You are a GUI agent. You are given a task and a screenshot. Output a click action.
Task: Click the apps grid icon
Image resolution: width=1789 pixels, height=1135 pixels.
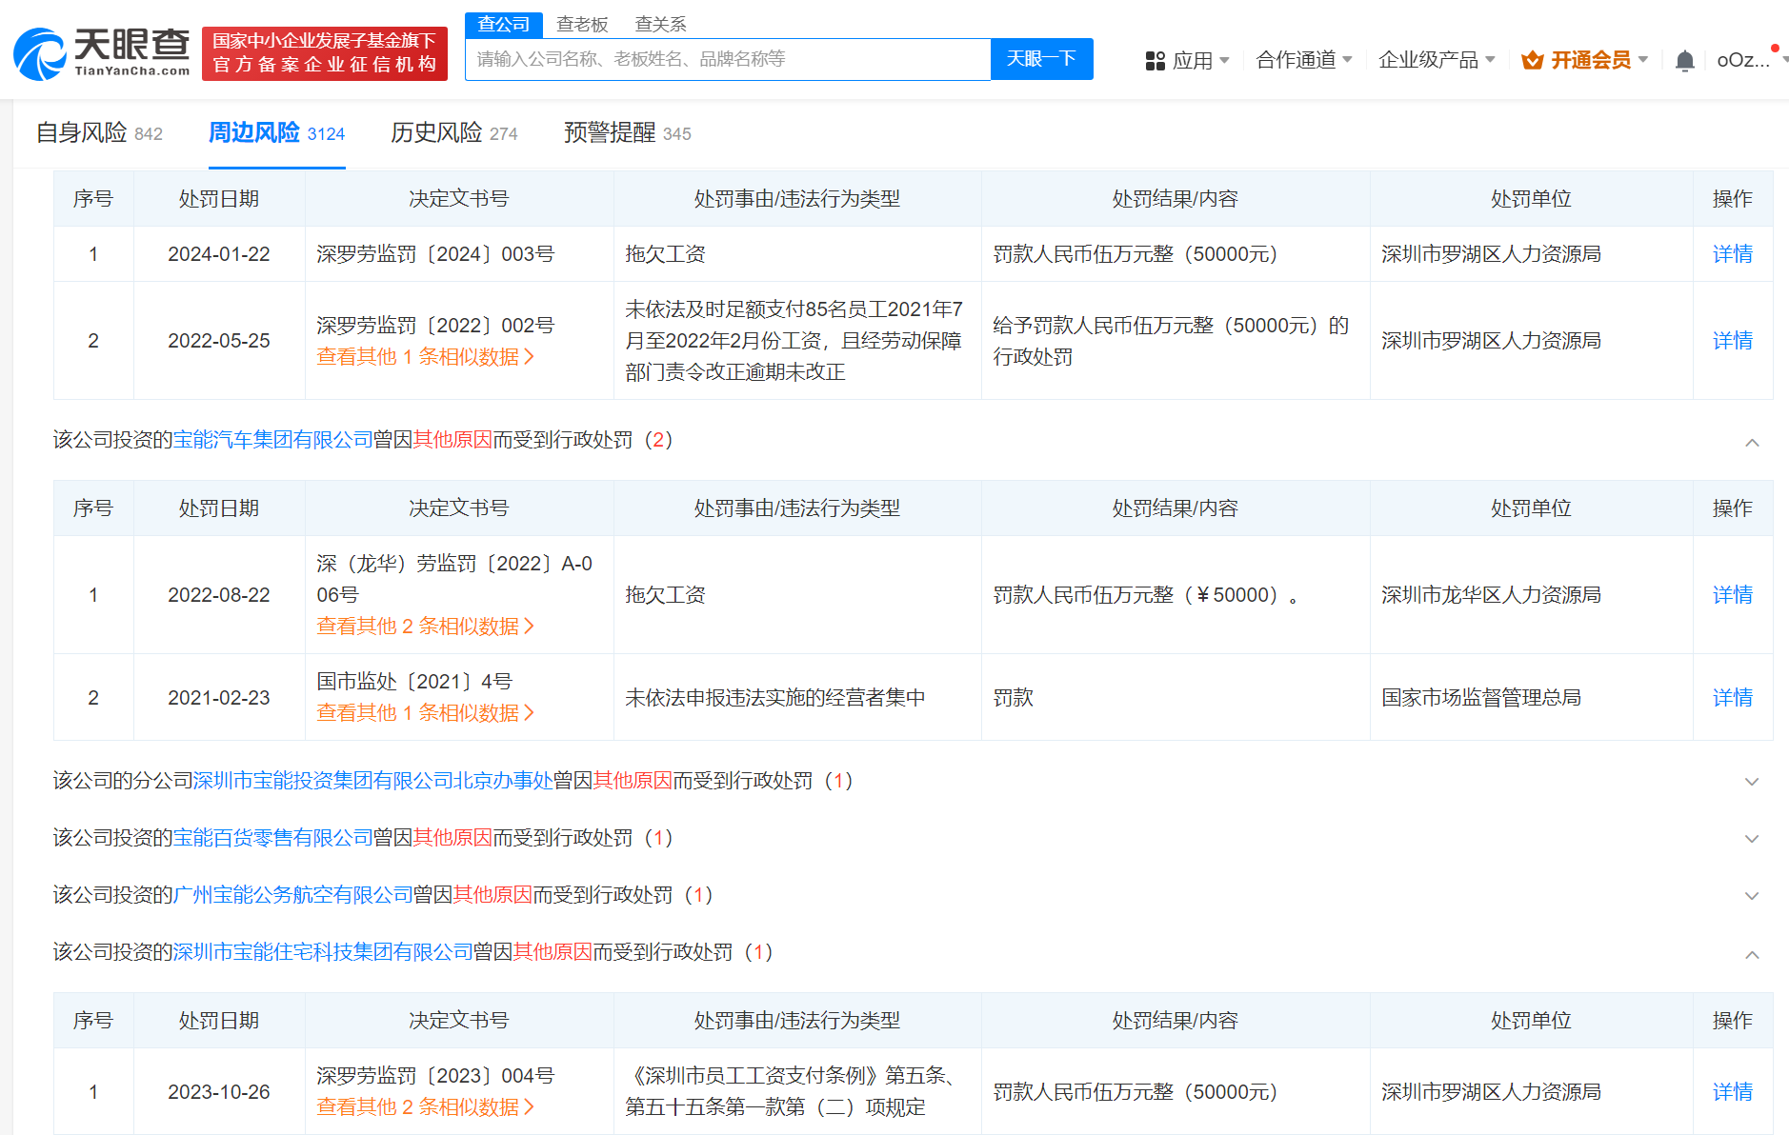1156,61
